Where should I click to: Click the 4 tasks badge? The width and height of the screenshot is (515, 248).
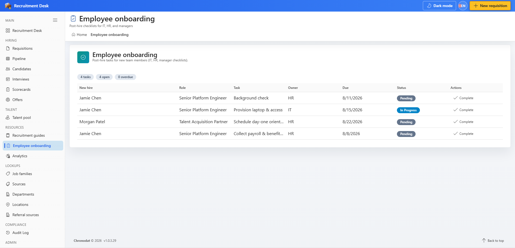coord(85,77)
